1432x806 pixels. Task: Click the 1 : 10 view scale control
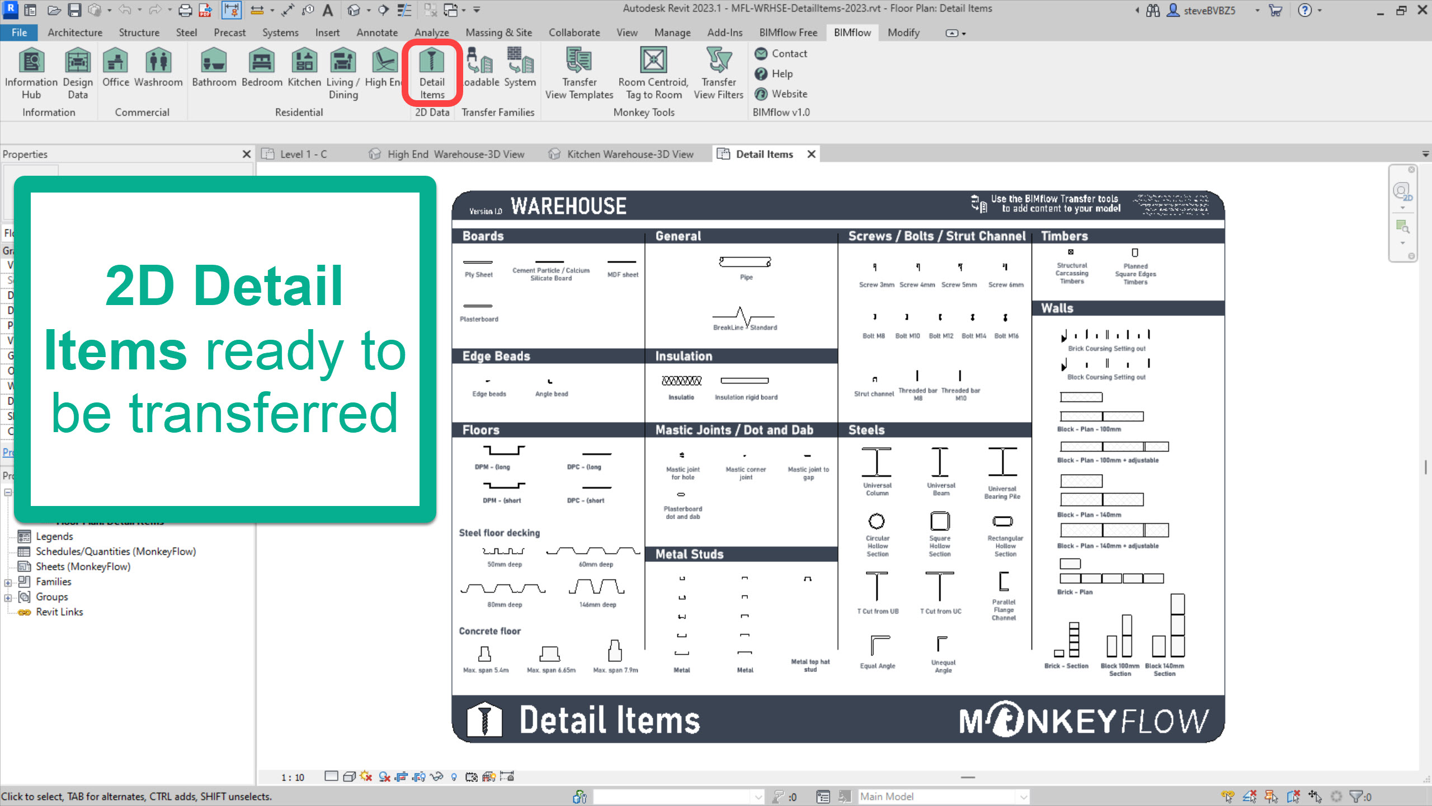point(293,777)
